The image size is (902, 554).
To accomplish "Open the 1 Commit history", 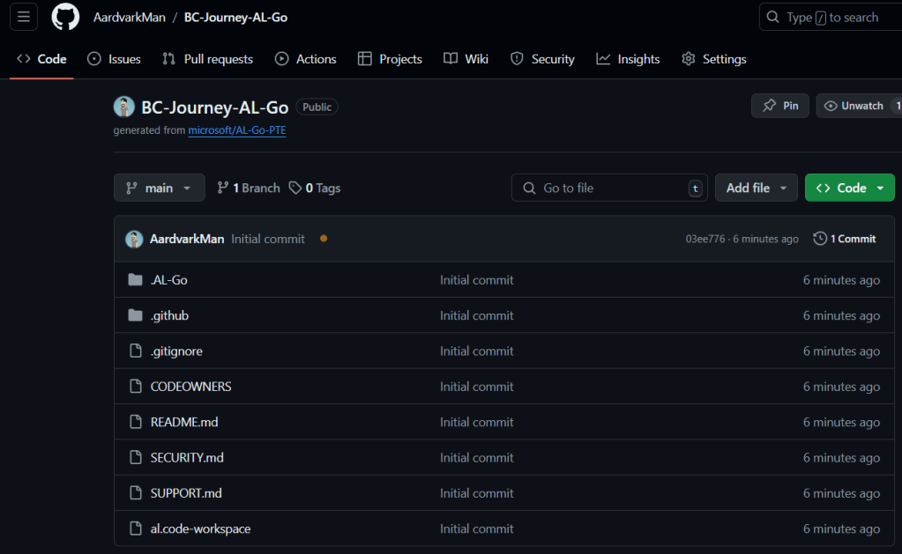I will coord(845,239).
